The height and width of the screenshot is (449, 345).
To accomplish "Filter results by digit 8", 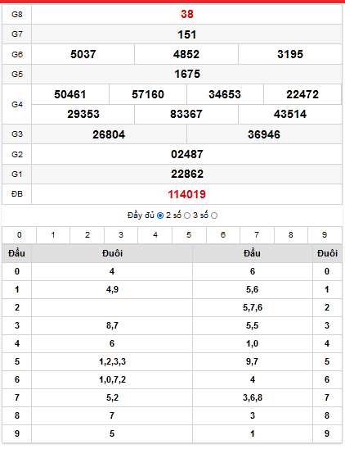I will click(x=291, y=235).
